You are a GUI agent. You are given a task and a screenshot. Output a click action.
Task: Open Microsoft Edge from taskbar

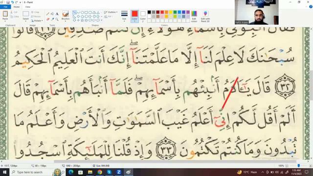71,172
